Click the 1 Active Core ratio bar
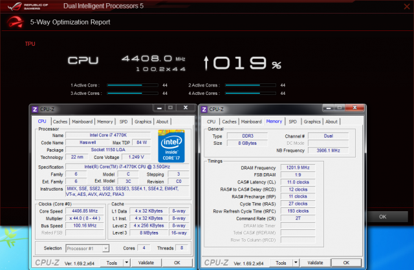This screenshot has height=270, width=414. pos(133,85)
